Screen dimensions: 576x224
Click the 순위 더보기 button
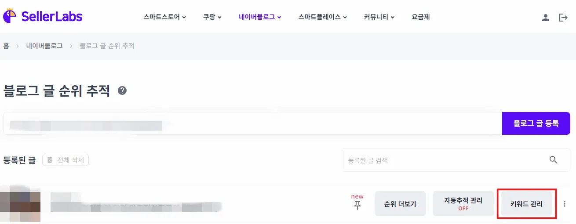400,204
